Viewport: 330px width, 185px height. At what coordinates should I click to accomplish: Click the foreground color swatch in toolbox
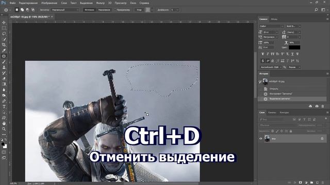point(3,144)
